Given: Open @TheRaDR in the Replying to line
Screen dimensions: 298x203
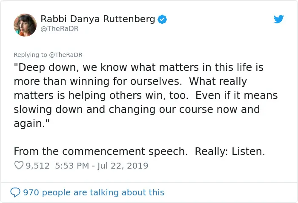Looking at the screenshot, I should (66, 55).
